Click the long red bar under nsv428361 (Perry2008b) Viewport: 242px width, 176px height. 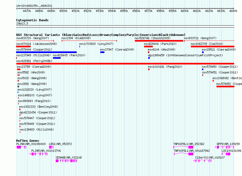(x=125, y=64)
